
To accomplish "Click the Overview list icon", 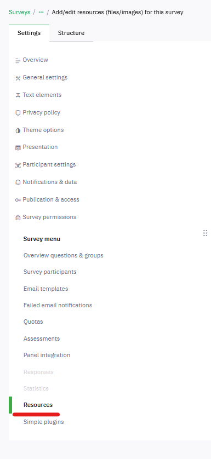I will pos(18,61).
